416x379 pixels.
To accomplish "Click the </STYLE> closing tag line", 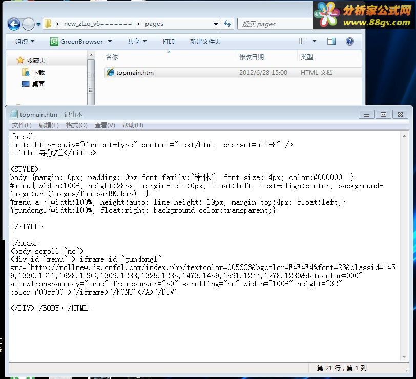I will point(27,227).
